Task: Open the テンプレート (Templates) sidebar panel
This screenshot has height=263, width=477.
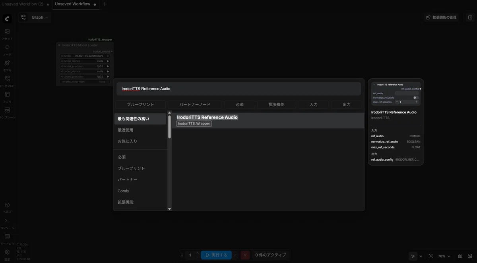Action: coord(7,113)
